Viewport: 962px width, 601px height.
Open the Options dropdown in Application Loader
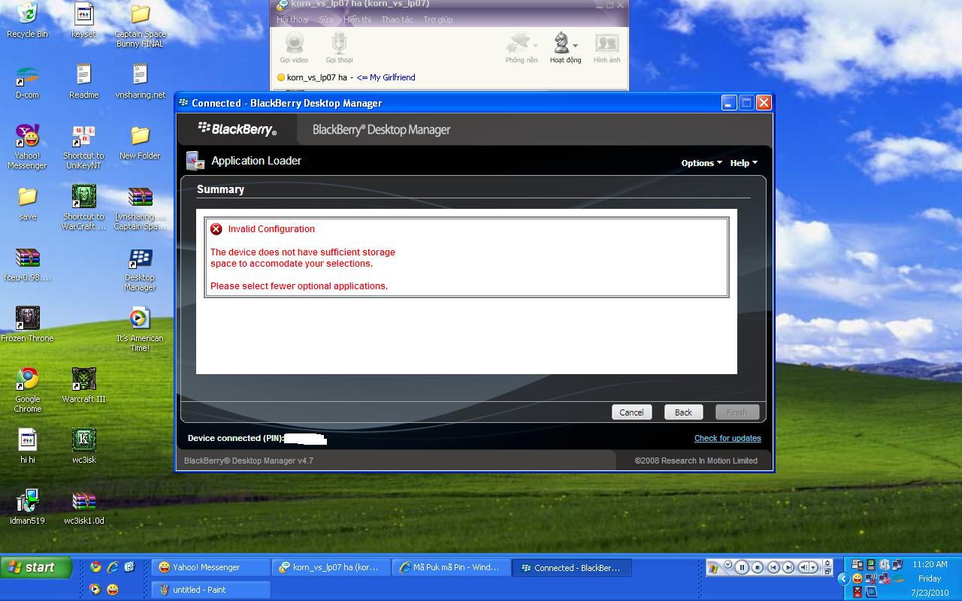point(701,163)
